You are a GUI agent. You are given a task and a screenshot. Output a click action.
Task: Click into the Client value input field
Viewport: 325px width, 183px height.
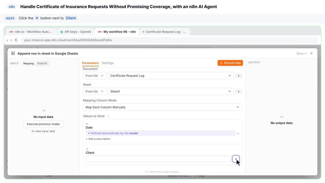158,159
